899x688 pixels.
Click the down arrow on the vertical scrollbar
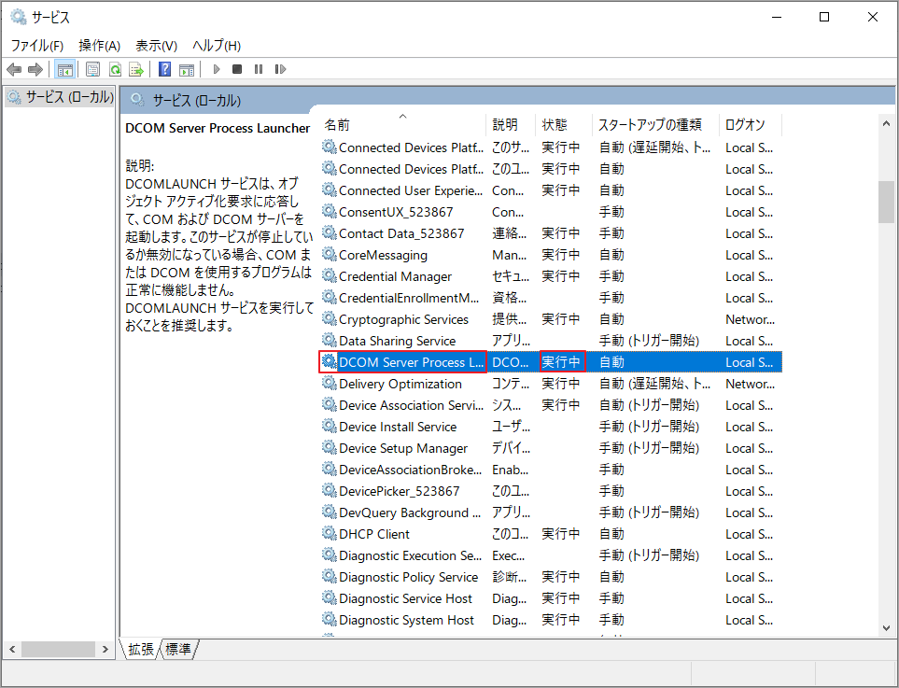coord(886,629)
